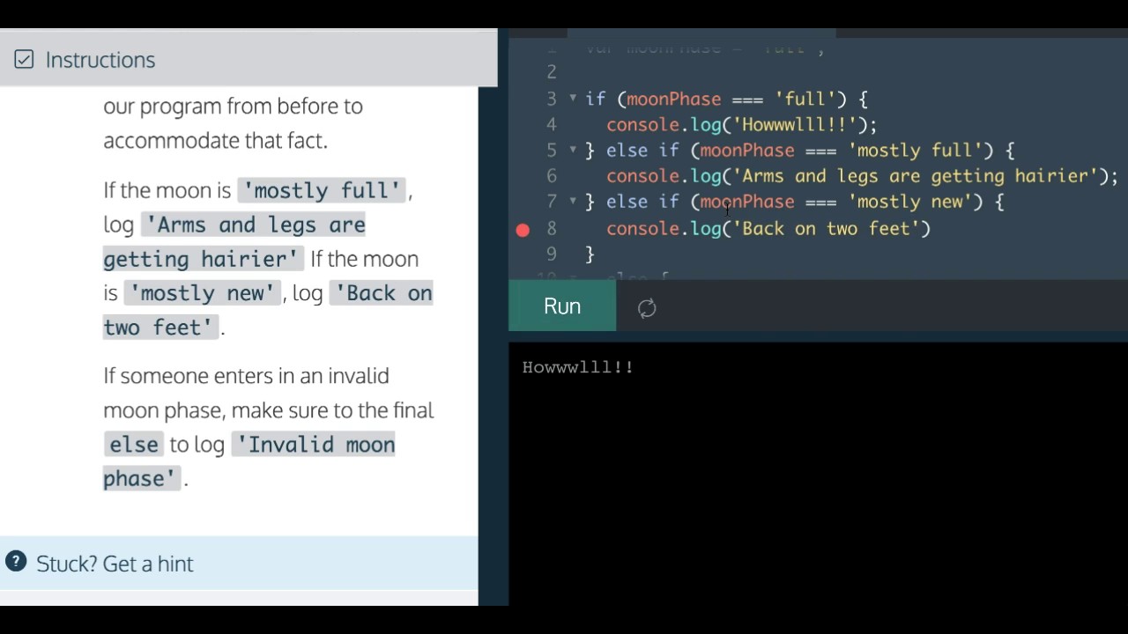Click line number 9 in the gutter
The image size is (1128, 634).
tap(552, 254)
